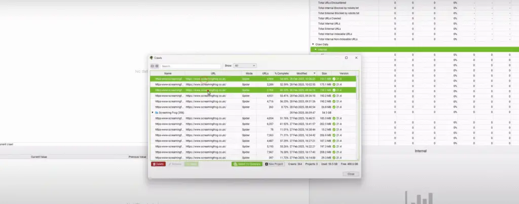Select the crawl row sized 26.8 MB
Viewport: 519px width, 204px height.
(253, 107)
